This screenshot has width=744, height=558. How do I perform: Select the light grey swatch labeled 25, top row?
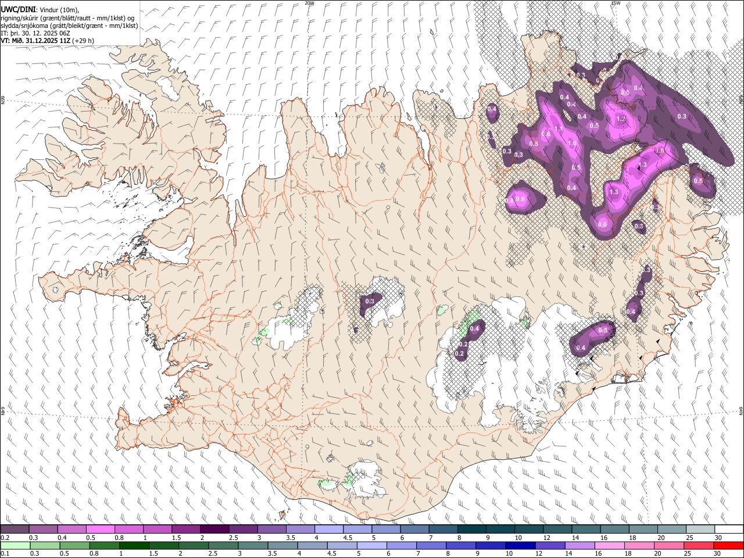click(x=700, y=529)
